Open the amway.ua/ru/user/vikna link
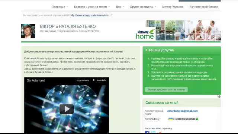This screenshot has height=134, width=238. (x=89, y=15)
